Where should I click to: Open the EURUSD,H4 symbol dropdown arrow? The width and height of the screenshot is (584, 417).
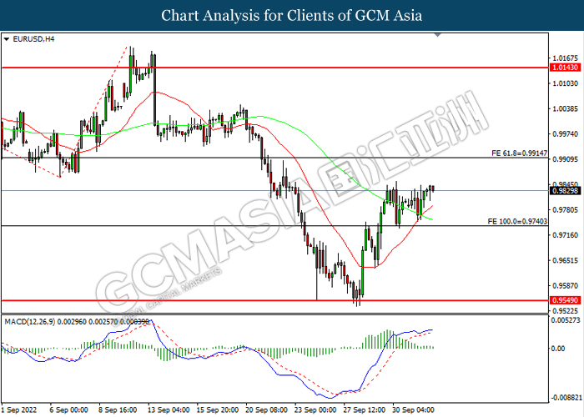[x=7, y=39]
